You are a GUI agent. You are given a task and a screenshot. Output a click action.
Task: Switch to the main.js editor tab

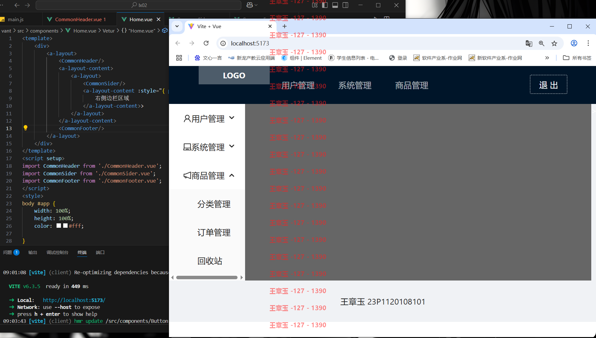15,19
